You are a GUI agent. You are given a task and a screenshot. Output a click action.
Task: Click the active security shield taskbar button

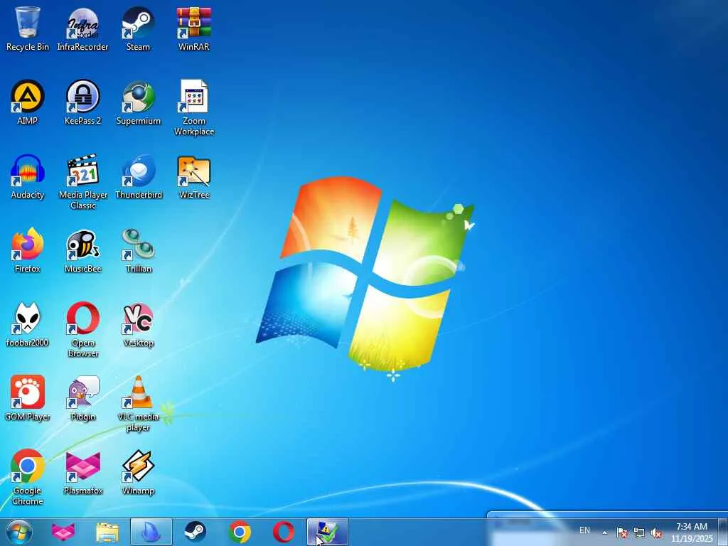coord(328,532)
